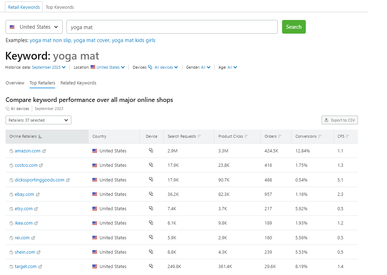Click the United States flag in country selector

pos(12,27)
